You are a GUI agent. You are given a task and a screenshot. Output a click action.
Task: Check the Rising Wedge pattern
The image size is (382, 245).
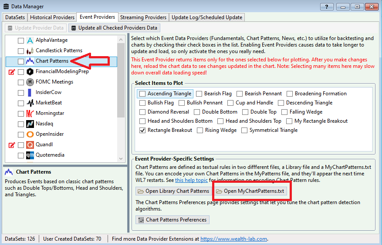[x=200, y=131]
